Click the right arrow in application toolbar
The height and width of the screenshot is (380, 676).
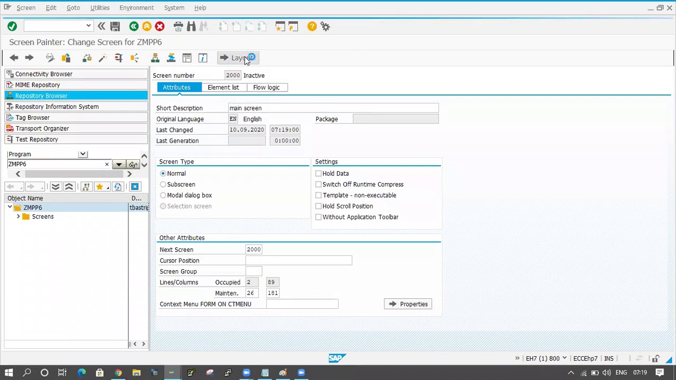(x=29, y=58)
